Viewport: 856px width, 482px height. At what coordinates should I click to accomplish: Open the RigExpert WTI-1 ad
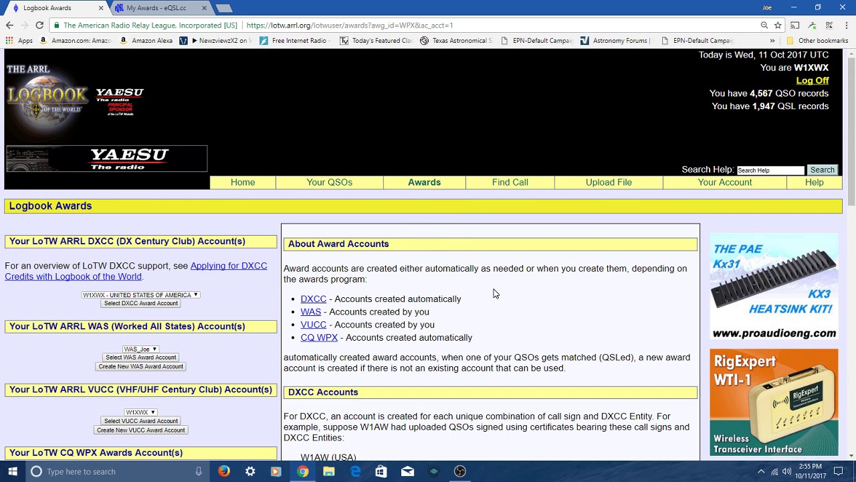coord(774,402)
